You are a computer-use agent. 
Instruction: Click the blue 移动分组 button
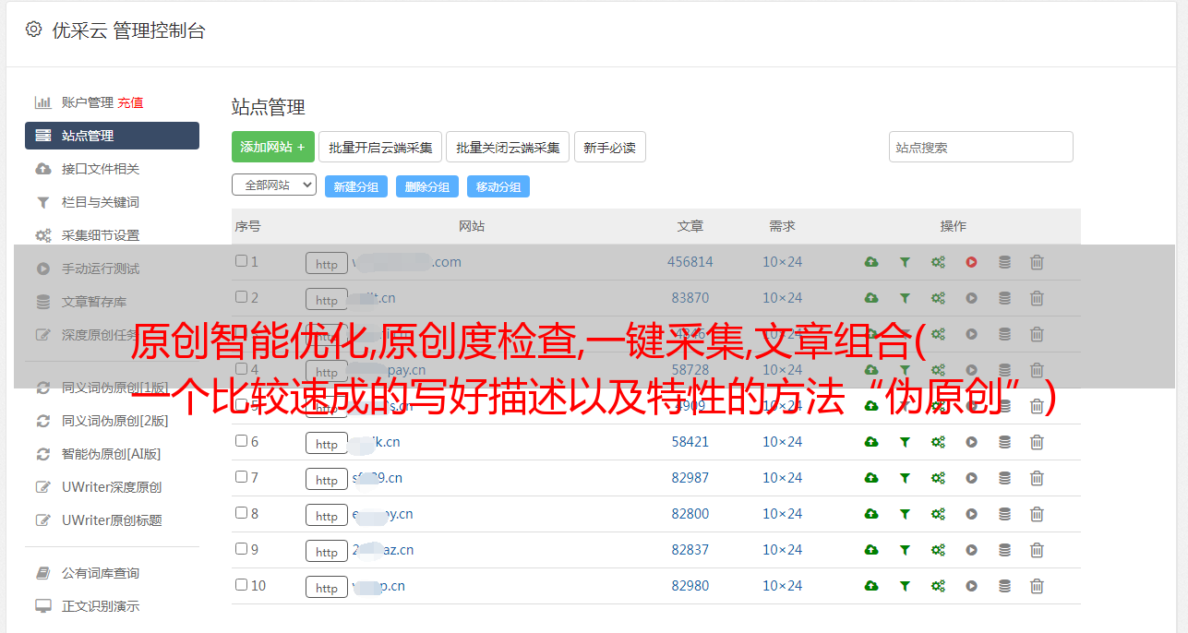pyautogui.click(x=498, y=186)
